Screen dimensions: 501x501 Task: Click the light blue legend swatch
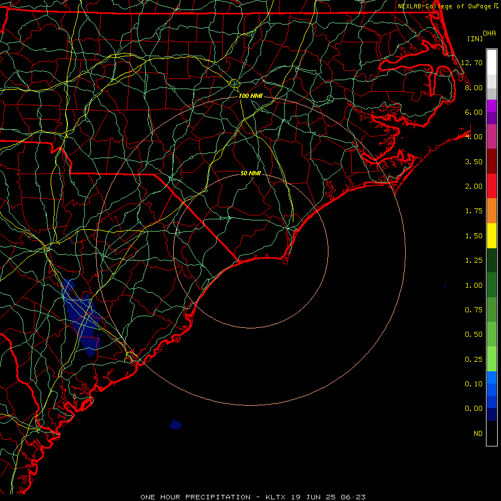[492, 377]
